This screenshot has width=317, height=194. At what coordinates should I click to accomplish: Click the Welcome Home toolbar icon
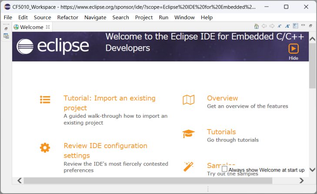[x=257, y=26]
